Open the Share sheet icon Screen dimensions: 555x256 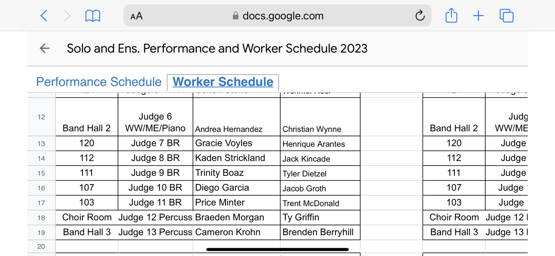[451, 16]
